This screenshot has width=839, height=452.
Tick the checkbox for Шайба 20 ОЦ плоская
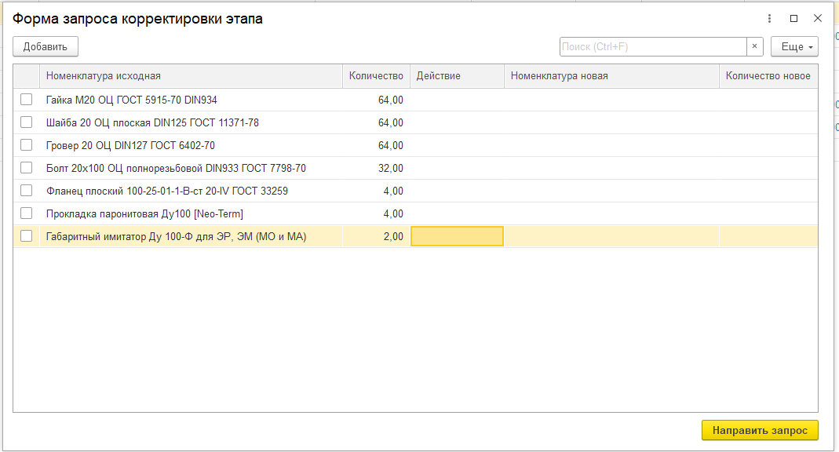click(26, 122)
